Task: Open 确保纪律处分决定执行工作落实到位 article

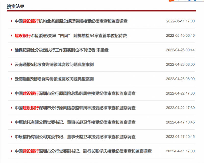Action: [61, 50]
